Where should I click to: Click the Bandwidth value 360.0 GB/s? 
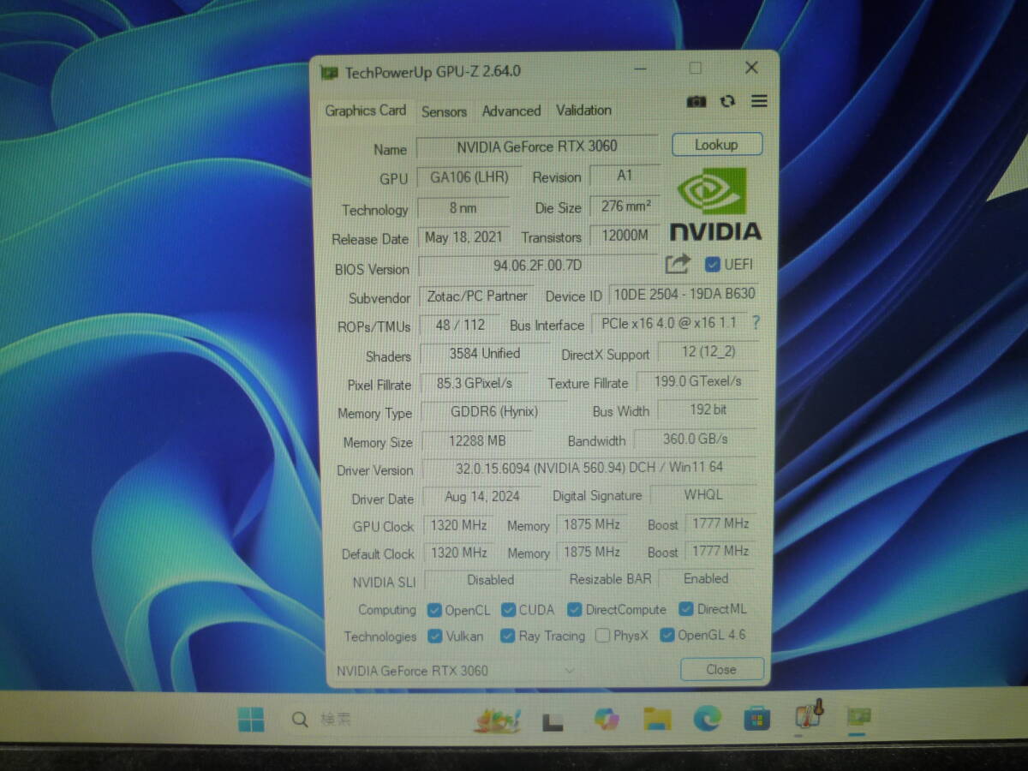click(696, 439)
